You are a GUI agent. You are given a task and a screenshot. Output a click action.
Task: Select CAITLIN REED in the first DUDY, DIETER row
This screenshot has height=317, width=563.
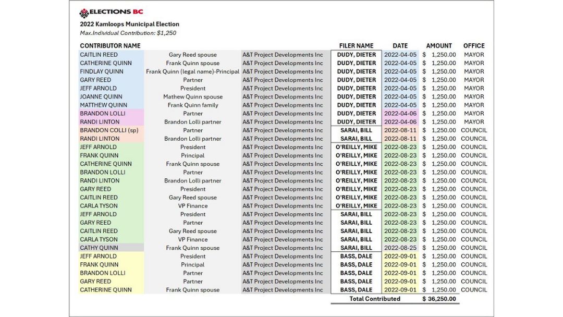99,55
